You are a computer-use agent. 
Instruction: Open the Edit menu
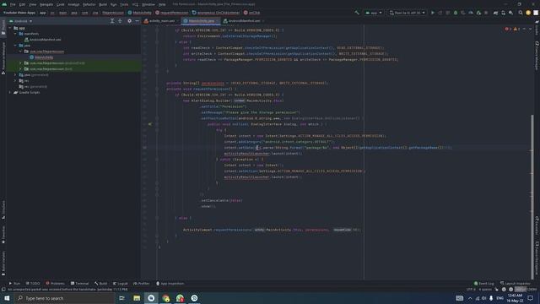click(22, 4)
